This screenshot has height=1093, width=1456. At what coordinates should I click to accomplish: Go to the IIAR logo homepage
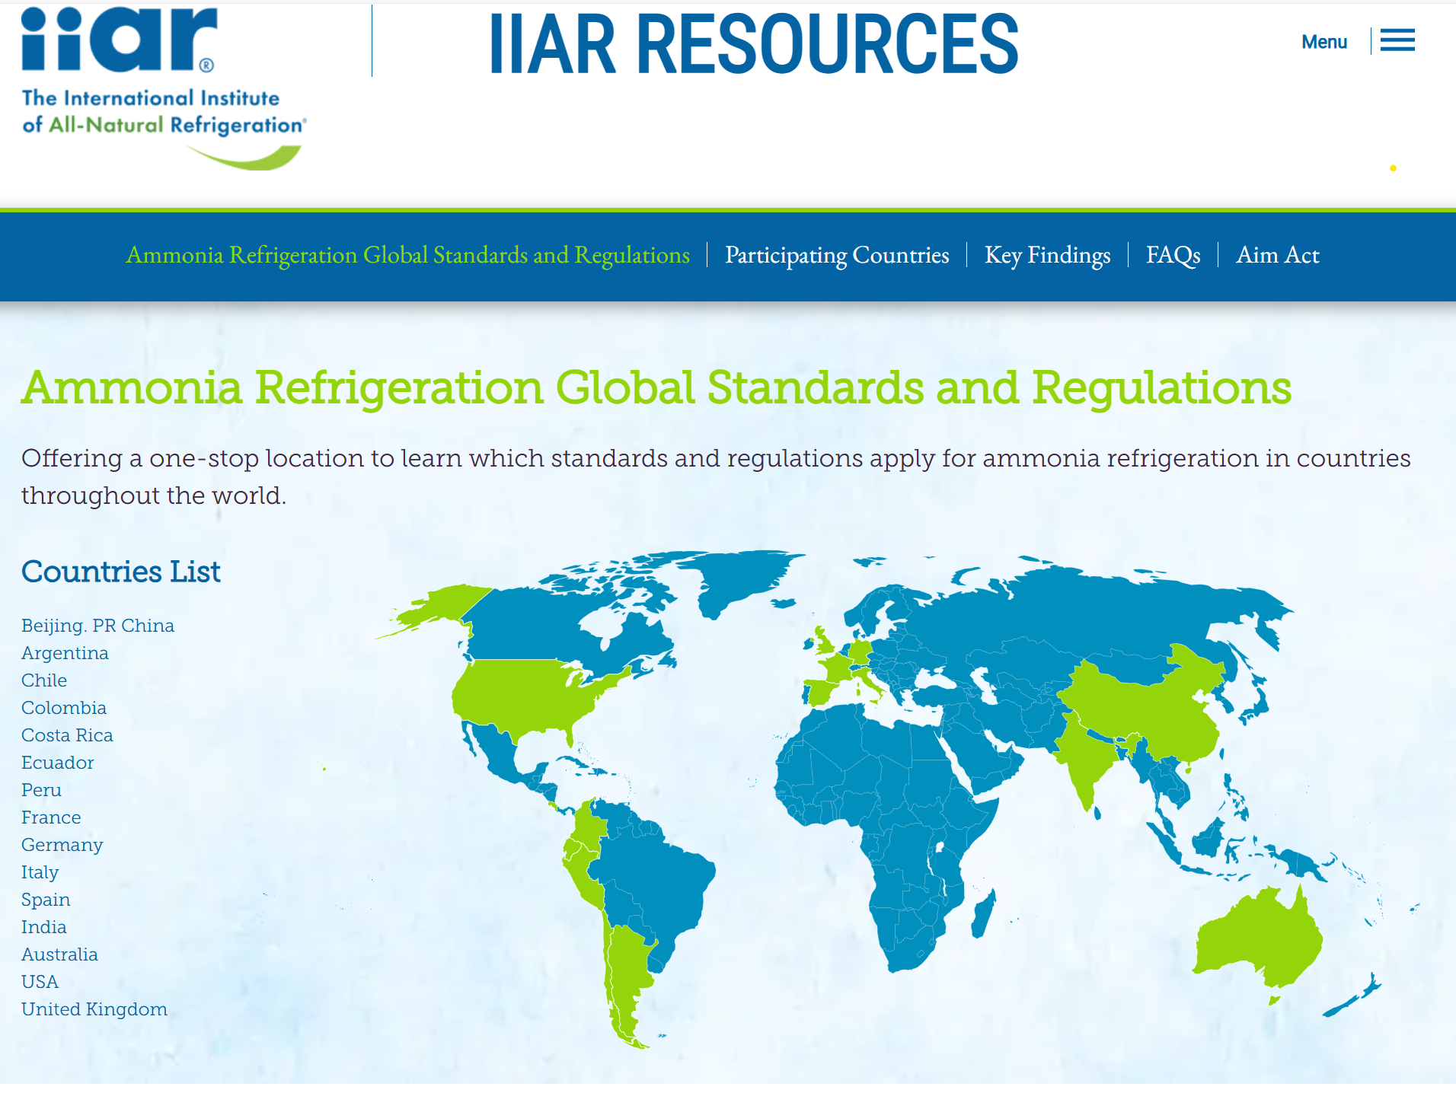(x=164, y=88)
